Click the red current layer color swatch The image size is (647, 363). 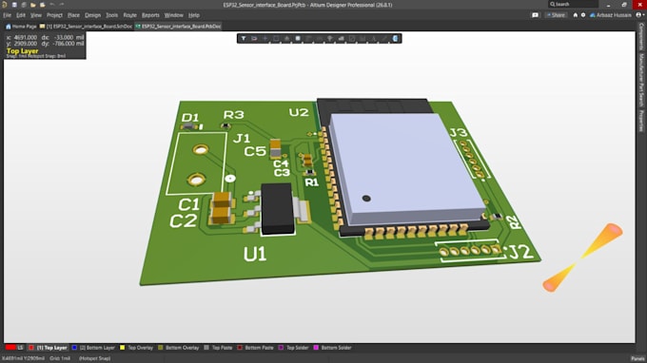coord(10,348)
